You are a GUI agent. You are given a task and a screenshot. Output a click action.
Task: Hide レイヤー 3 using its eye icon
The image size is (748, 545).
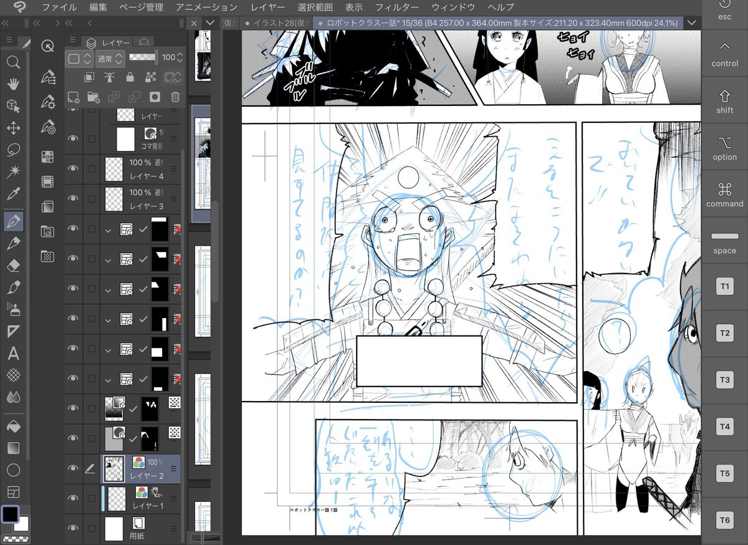coord(74,198)
